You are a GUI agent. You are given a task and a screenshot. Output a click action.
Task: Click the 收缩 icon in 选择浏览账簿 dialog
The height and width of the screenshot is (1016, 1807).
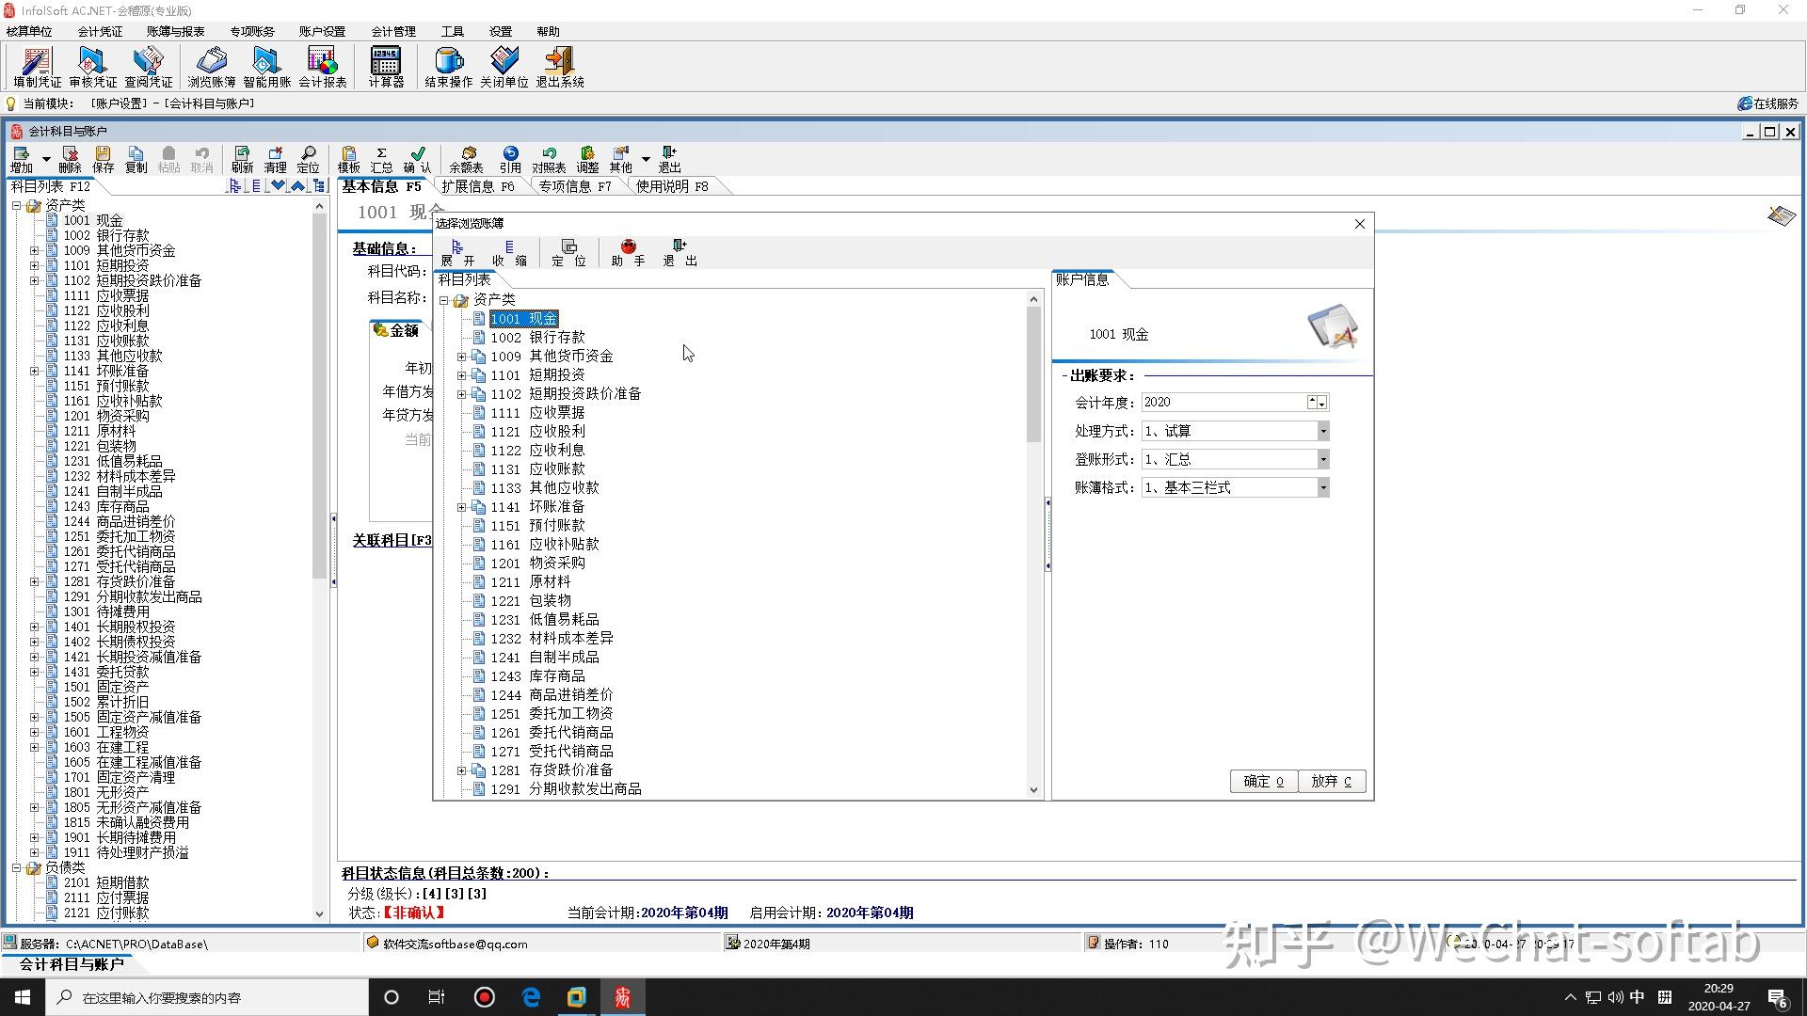pos(509,253)
